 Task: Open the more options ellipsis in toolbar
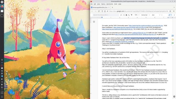coord(162,15)
